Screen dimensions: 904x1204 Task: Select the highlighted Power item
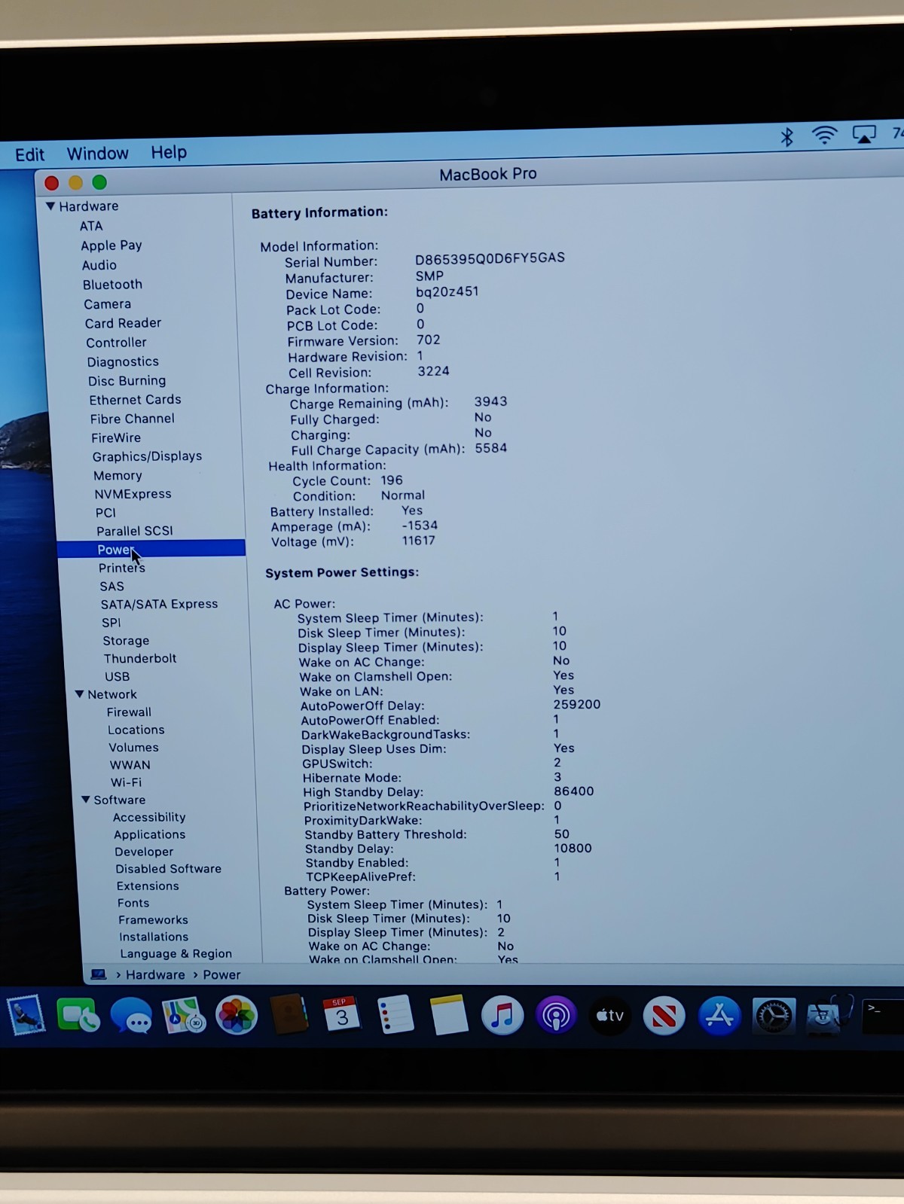pyautogui.click(x=151, y=549)
